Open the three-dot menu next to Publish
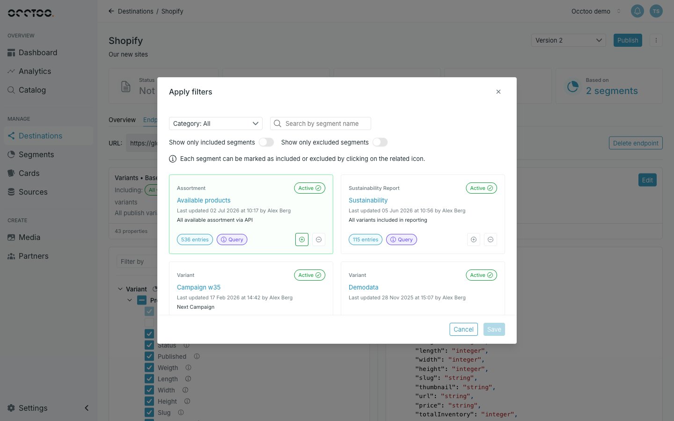This screenshot has height=421, width=674. click(656, 40)
